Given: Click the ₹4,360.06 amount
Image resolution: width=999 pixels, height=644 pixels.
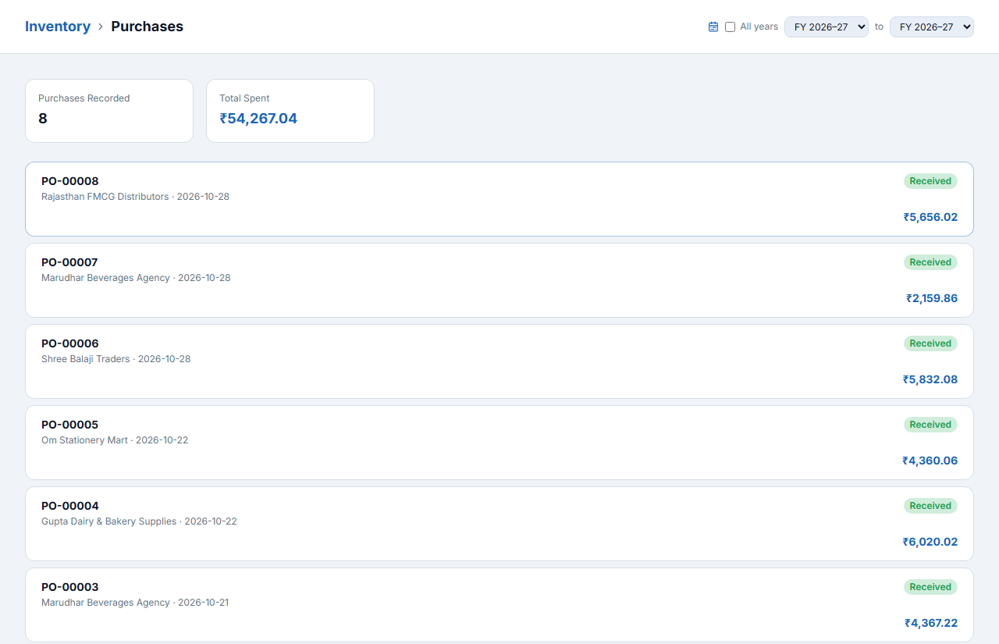Looking at the screenshot, I should tap(930, 461).
